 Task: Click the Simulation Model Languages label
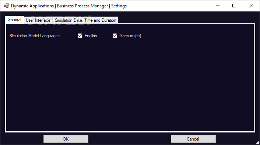[x=35, y=36]
